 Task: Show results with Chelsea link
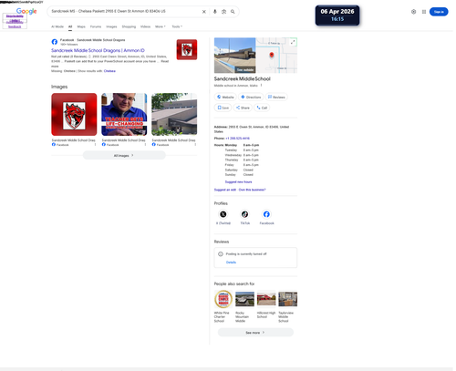point(109,71)
